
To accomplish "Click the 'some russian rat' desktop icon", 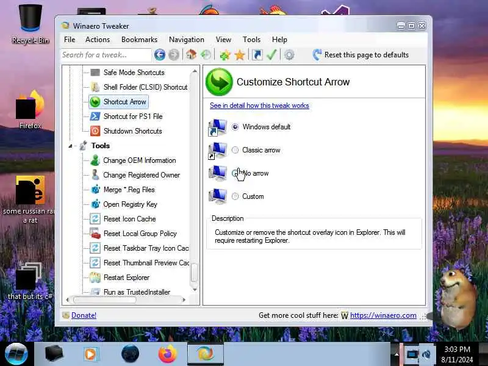I will coord(29,199).
